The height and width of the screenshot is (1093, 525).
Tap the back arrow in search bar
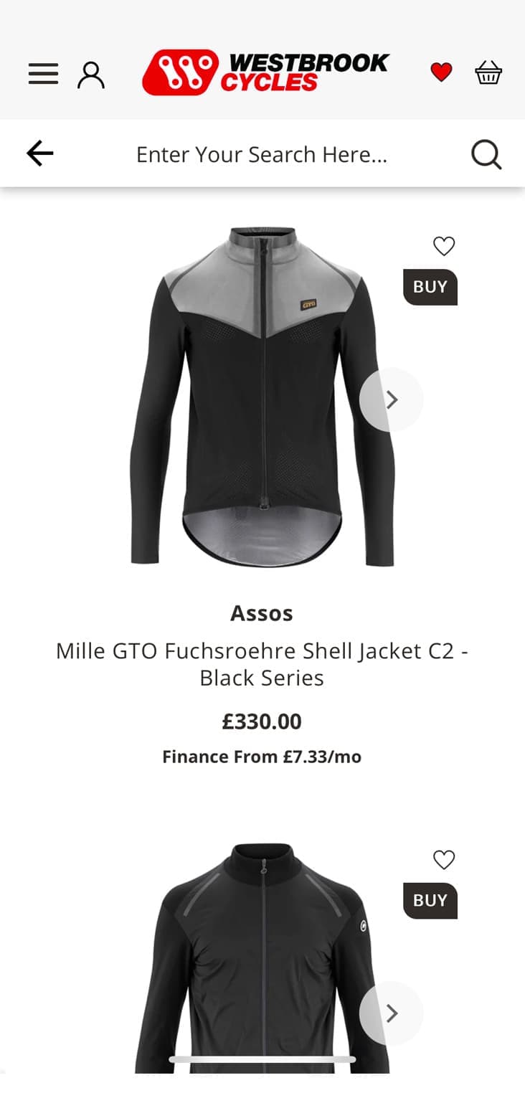pos(40,153)
